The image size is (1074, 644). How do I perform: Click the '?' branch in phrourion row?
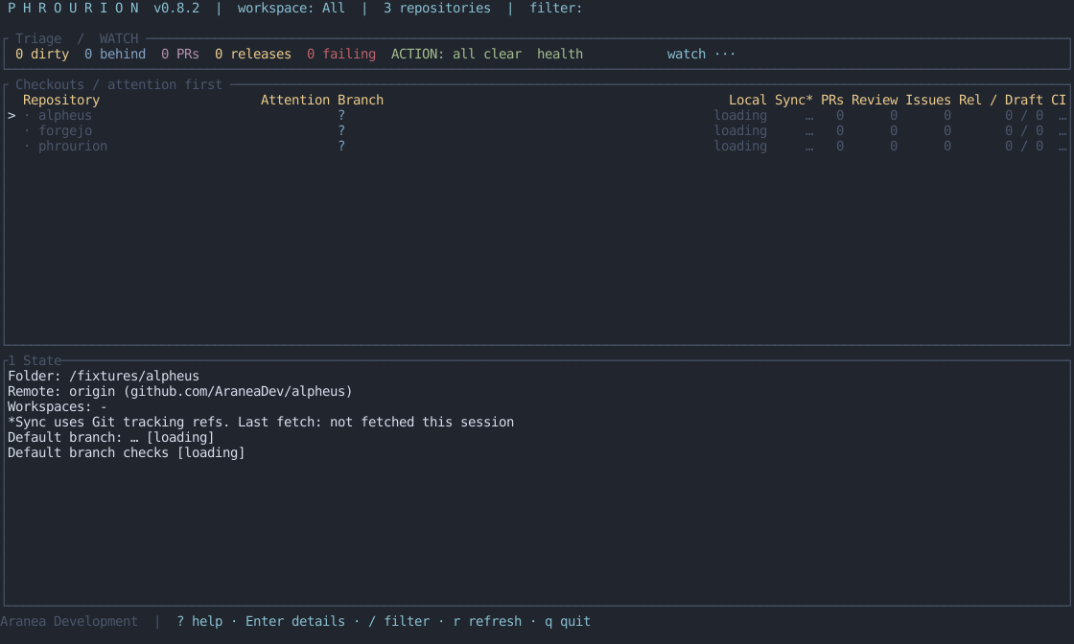click(341, 146)
